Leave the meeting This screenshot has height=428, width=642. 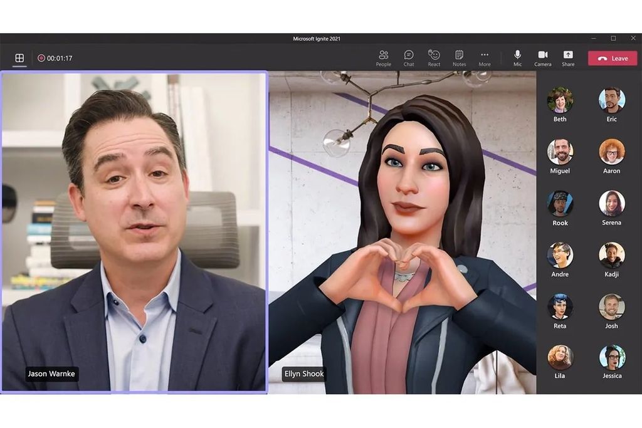pyautogui.click(x=613, y=58)
